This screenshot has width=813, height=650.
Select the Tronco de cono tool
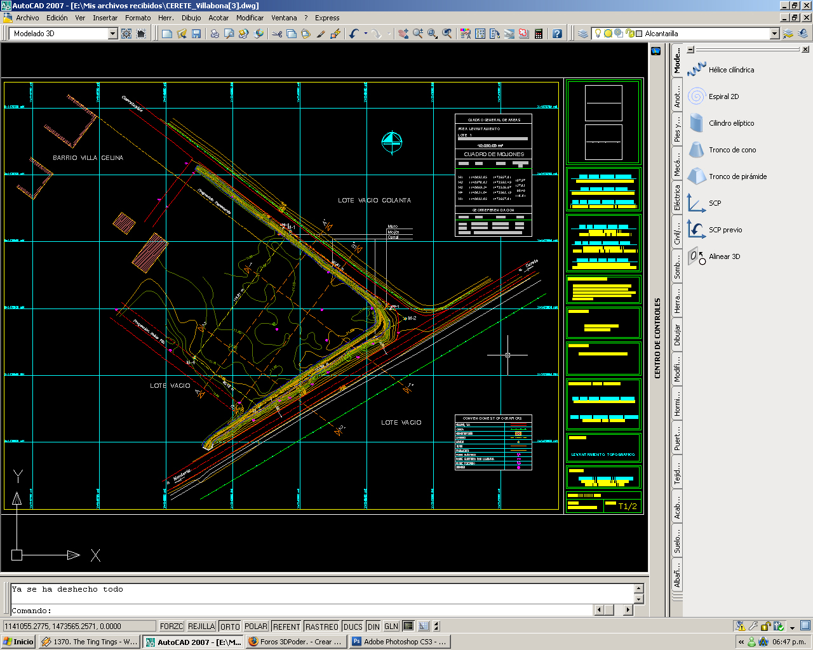click(722, 150)
